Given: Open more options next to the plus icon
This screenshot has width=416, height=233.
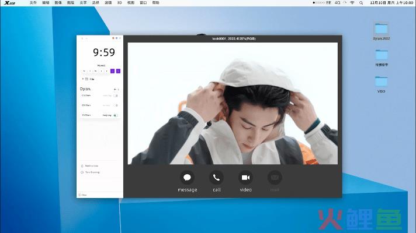Looking at the screenshot, I should 119,89.
